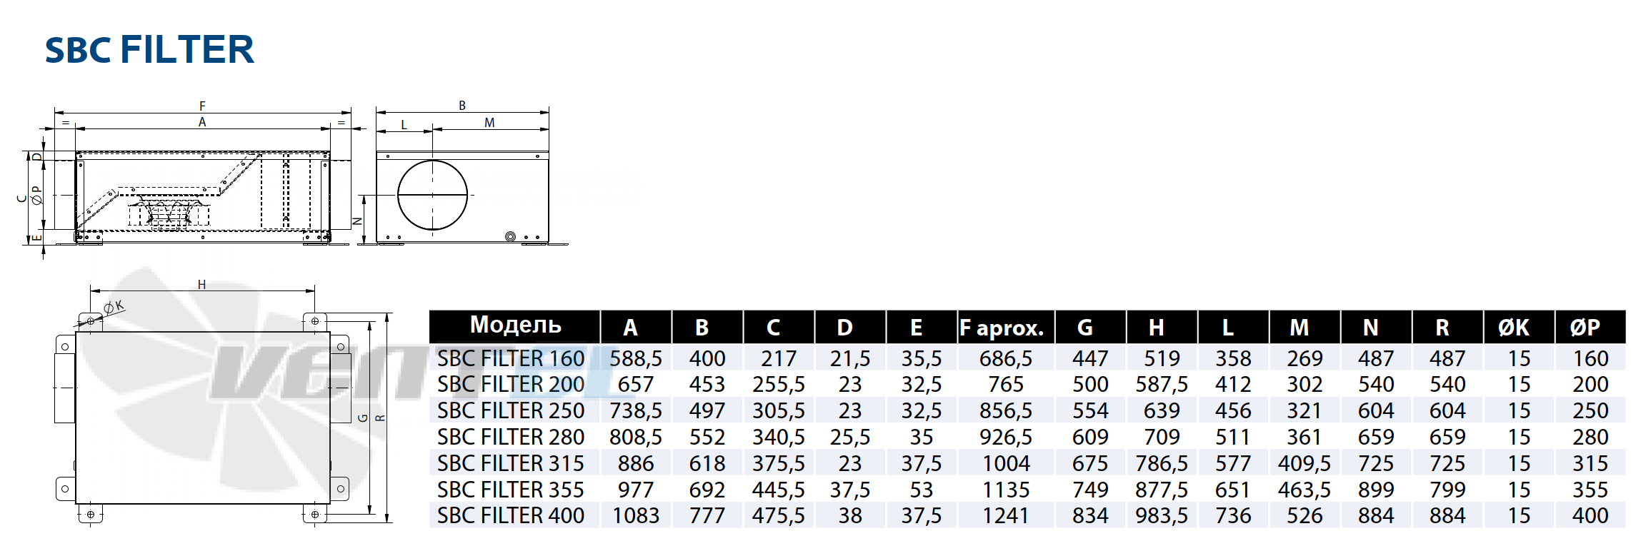Click value 1241 in the F aprox. column

(1006, 515)
